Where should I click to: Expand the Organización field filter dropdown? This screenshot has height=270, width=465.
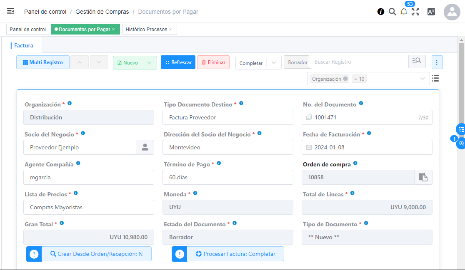pos(422,79)
